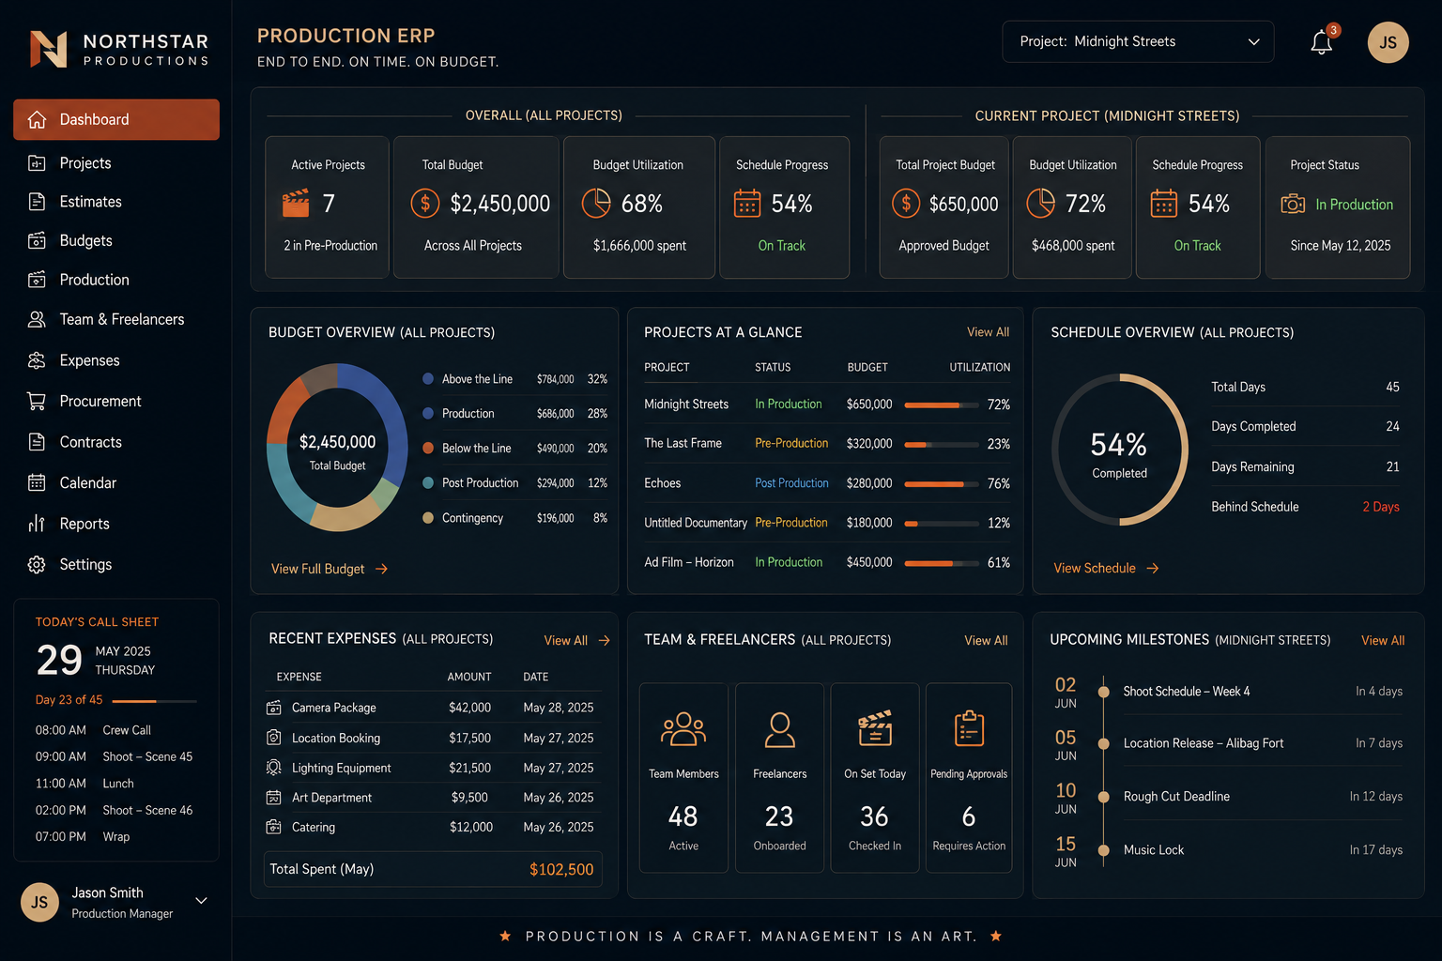Select Team & Freelancers in the sidebar
Image resolution: width=1442 pixels, height=961 pixels.
116,319
